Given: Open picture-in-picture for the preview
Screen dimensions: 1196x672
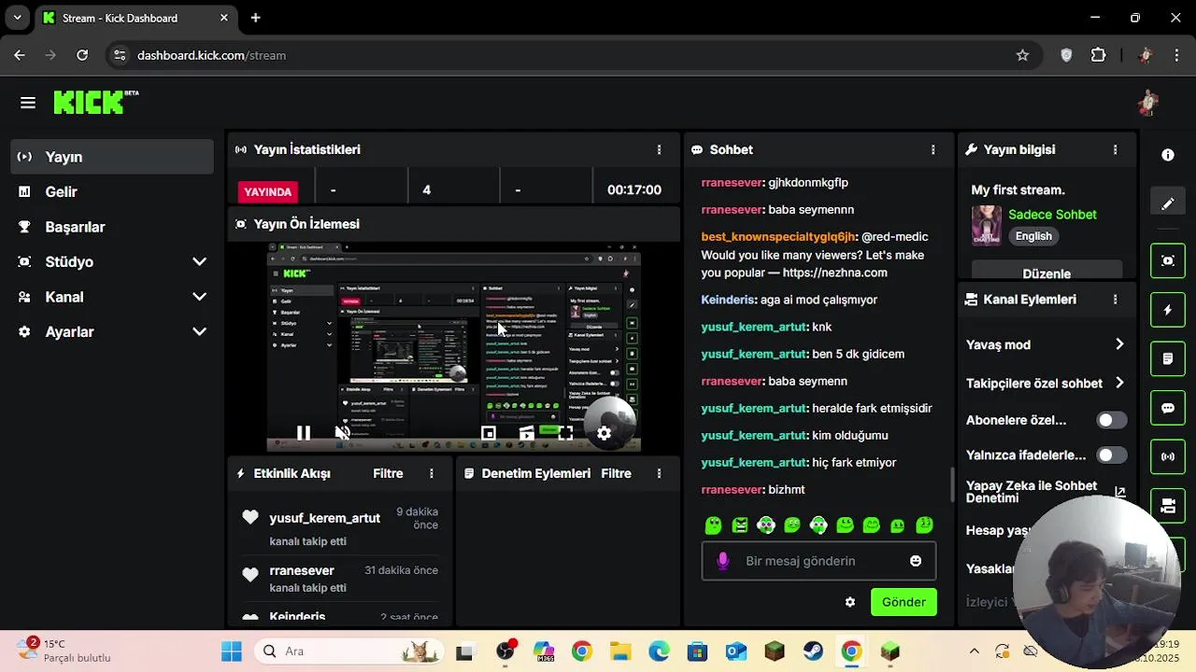Looking at the screenshot, I should [488, 433].
